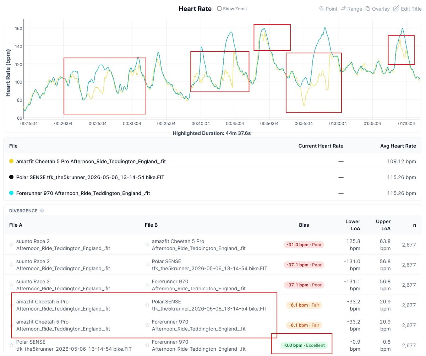Click the Upper LoA column header
Image resolution: width=426 pixels, height=356 pixels.
coord(383,225)
